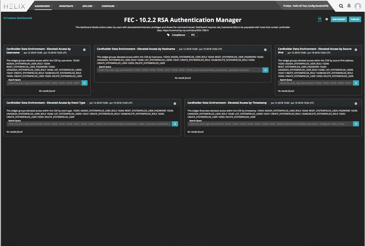Screen dimensions: 365x246
Task: Run search in the Hostname widget
Action: coord(265,70)
